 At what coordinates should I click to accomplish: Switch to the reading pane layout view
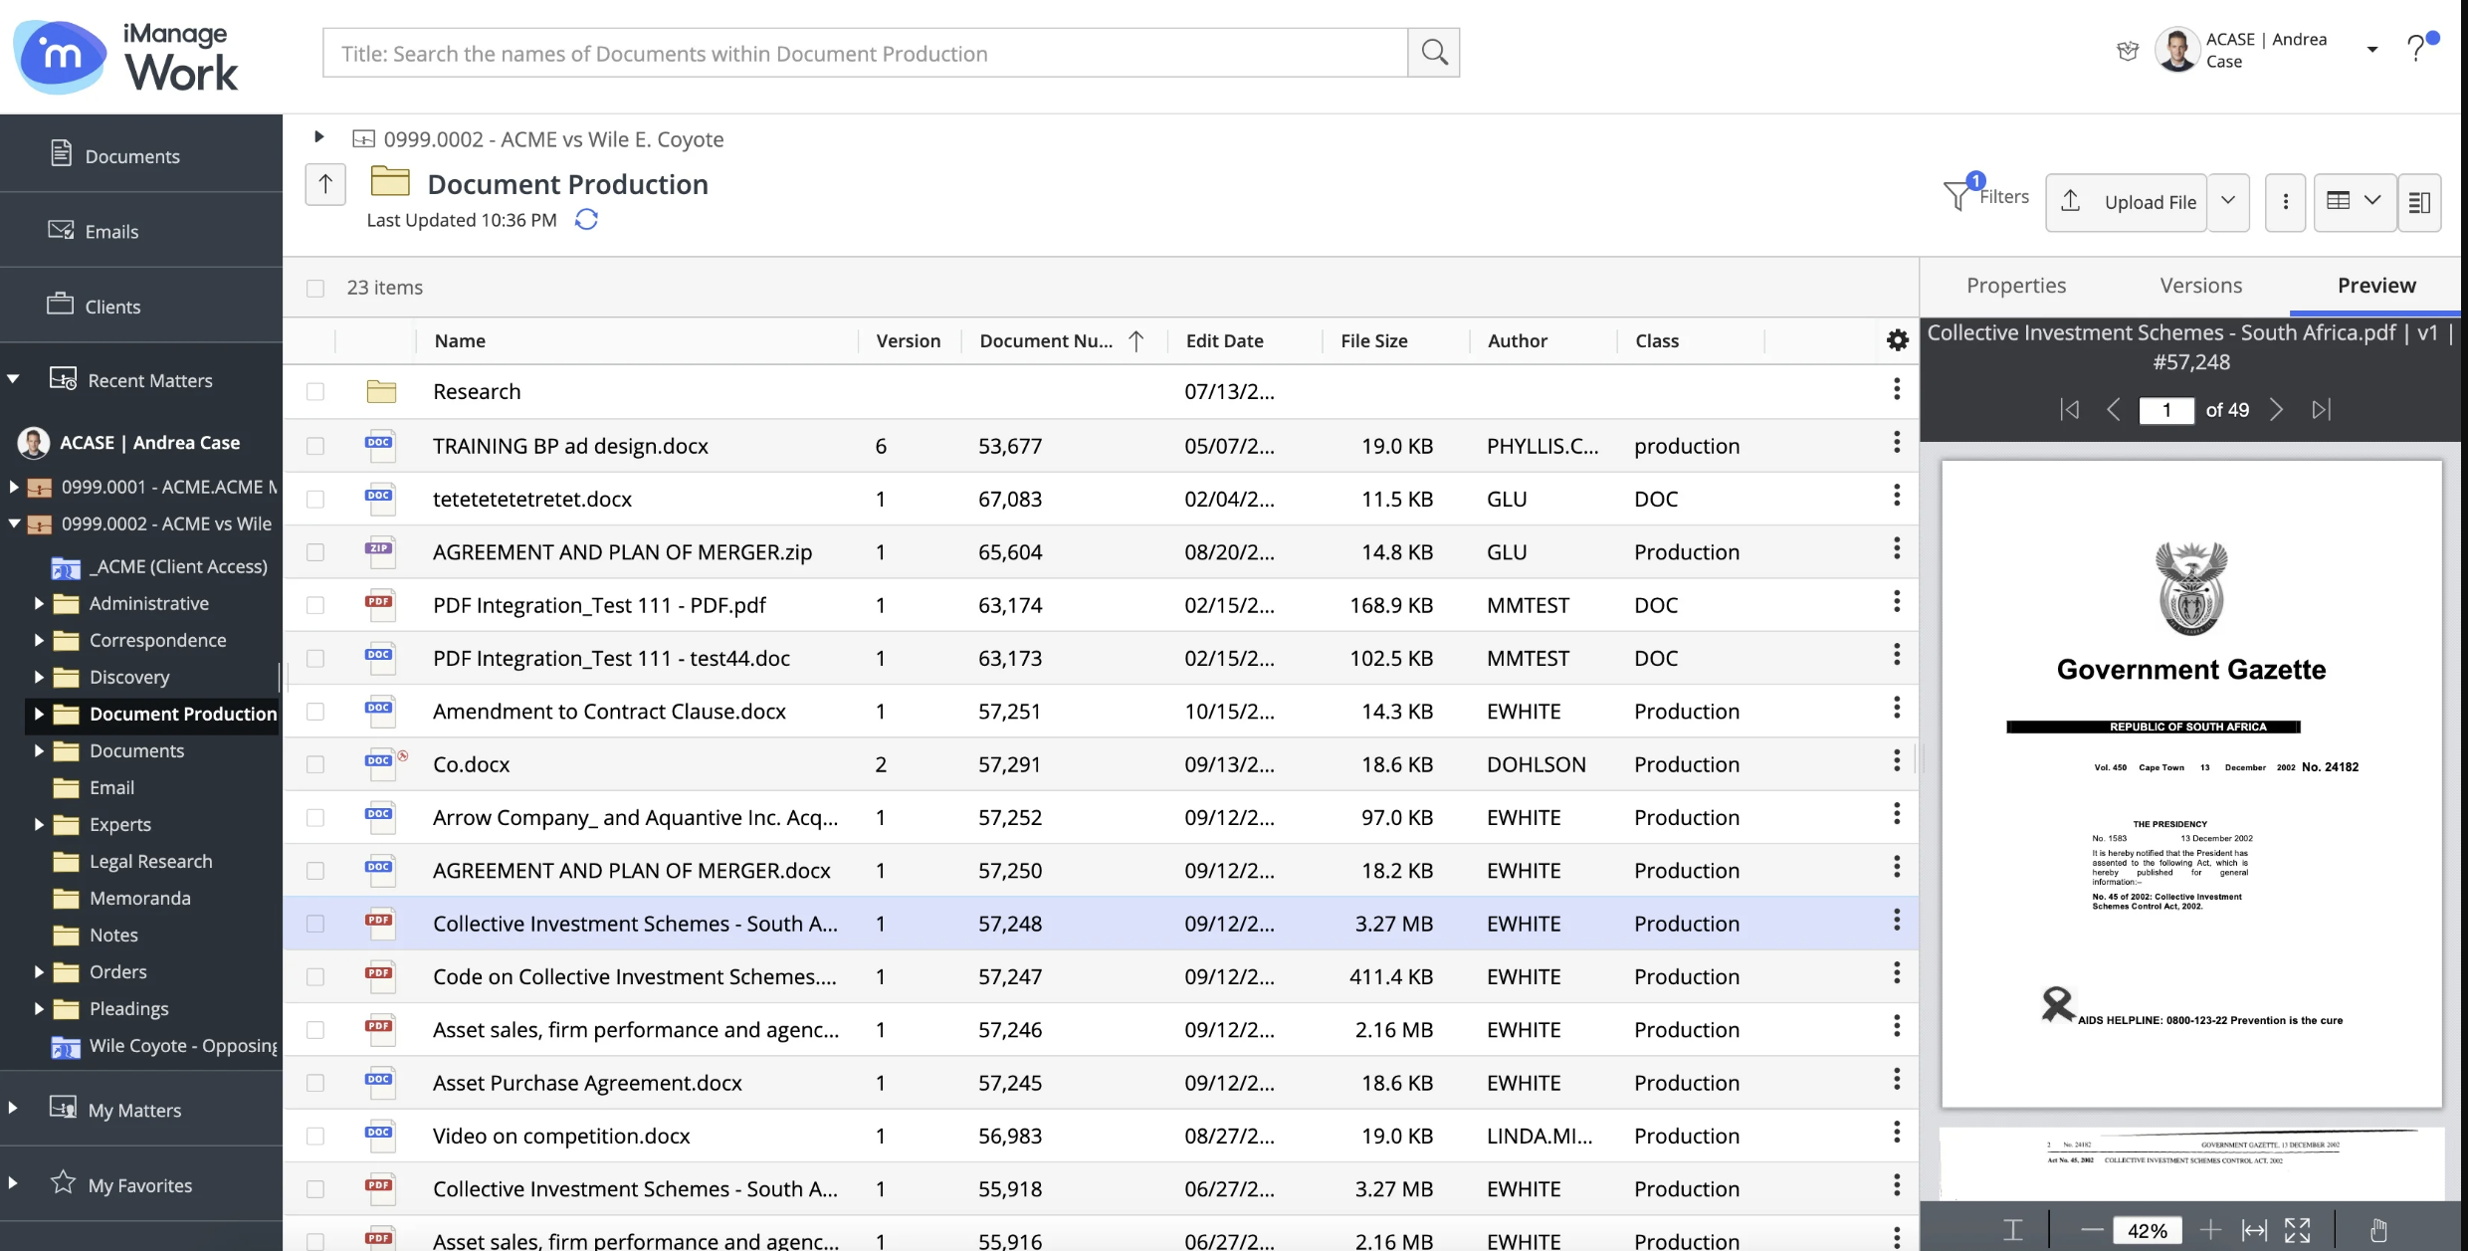tap(2420, 202)
